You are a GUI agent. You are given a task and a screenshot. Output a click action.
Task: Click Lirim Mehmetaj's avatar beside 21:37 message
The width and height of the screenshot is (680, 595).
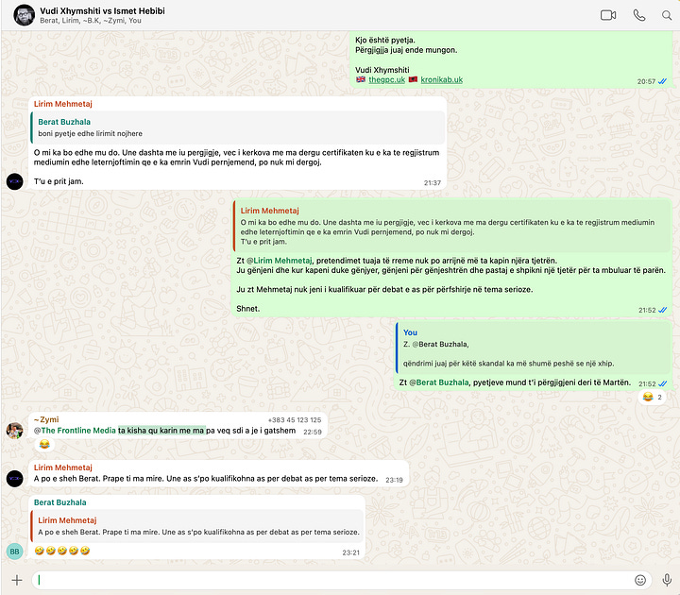(15, 181)
